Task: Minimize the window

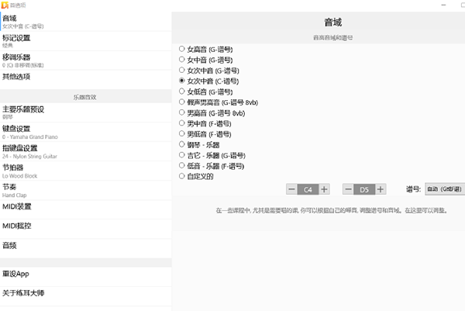Action: coord(442,5)
